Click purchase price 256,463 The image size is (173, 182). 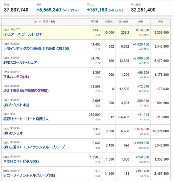[123, 117]
